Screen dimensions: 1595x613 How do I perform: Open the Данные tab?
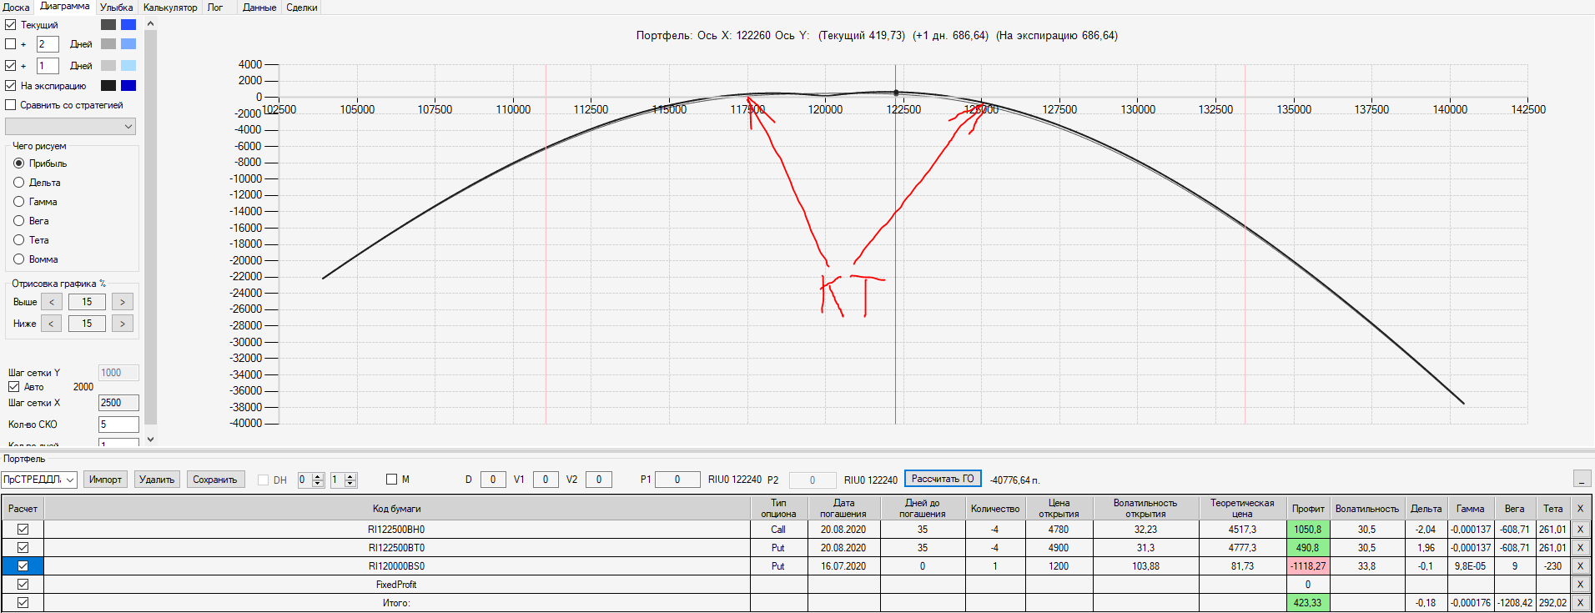click(259, 8)
